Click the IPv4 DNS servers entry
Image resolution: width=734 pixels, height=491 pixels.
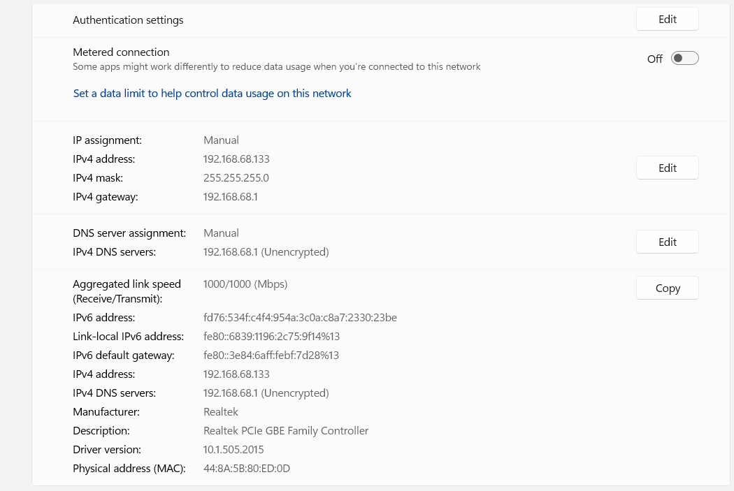266,393
